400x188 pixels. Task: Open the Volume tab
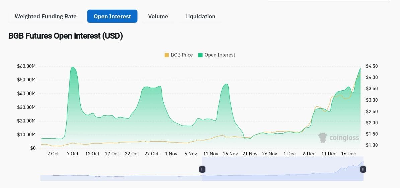pos(158,17)
